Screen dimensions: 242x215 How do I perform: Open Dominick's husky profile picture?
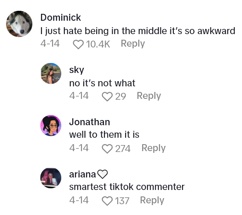19,24
